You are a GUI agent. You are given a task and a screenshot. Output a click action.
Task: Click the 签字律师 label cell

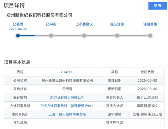coord(115,114)
